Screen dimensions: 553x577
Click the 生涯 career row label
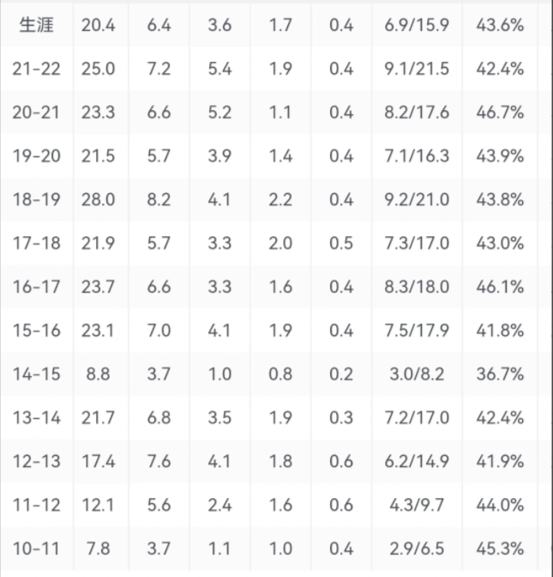click(37, 26)
